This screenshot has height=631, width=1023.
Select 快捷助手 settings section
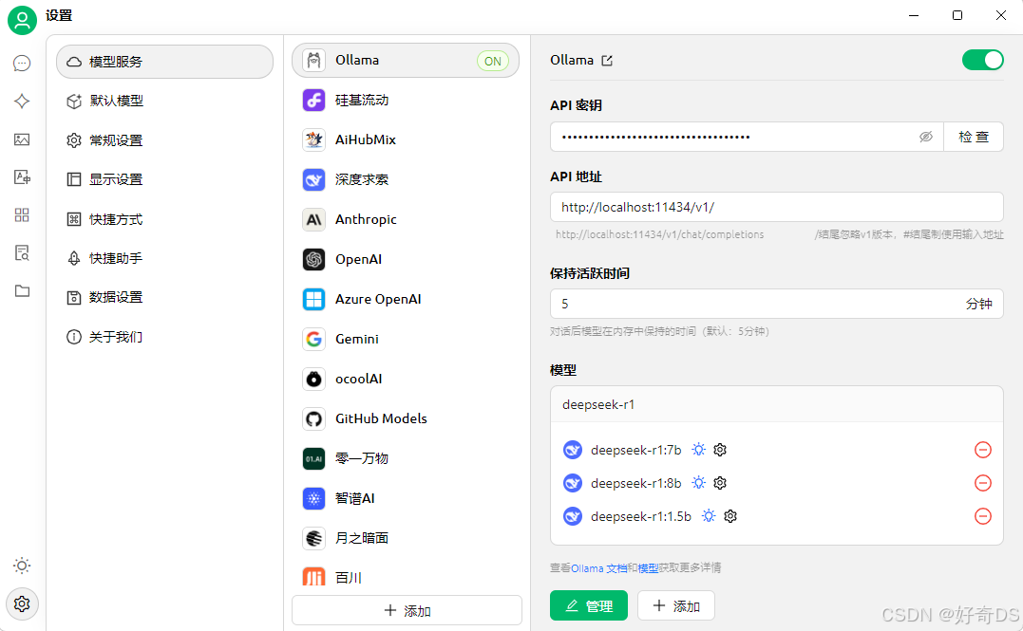pyautogui.click(x=165, y=258)
